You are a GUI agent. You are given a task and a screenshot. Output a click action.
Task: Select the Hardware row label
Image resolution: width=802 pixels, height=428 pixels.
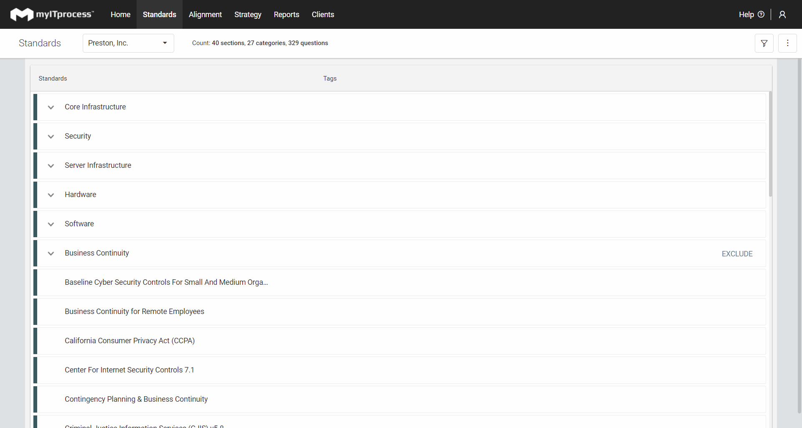[x=80, y=195]
